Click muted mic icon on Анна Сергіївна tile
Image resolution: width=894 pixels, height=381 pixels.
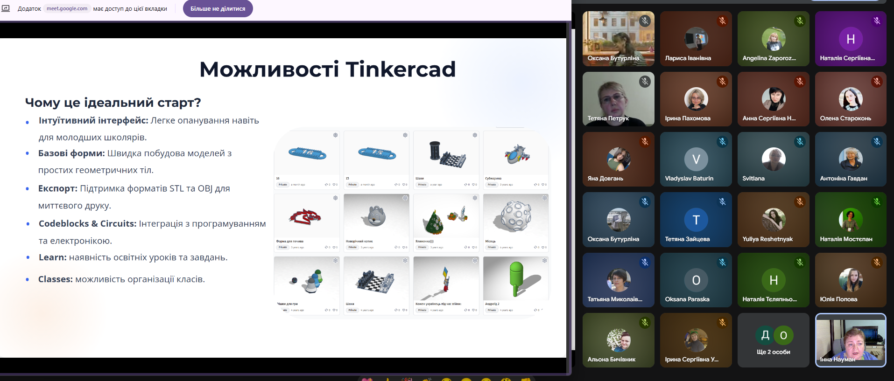point(800,82)
